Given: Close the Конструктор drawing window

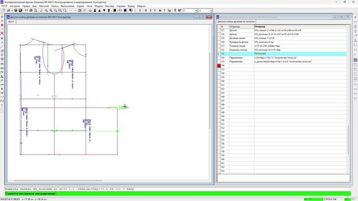Looking at the screenshot, I should pos(209,17).
